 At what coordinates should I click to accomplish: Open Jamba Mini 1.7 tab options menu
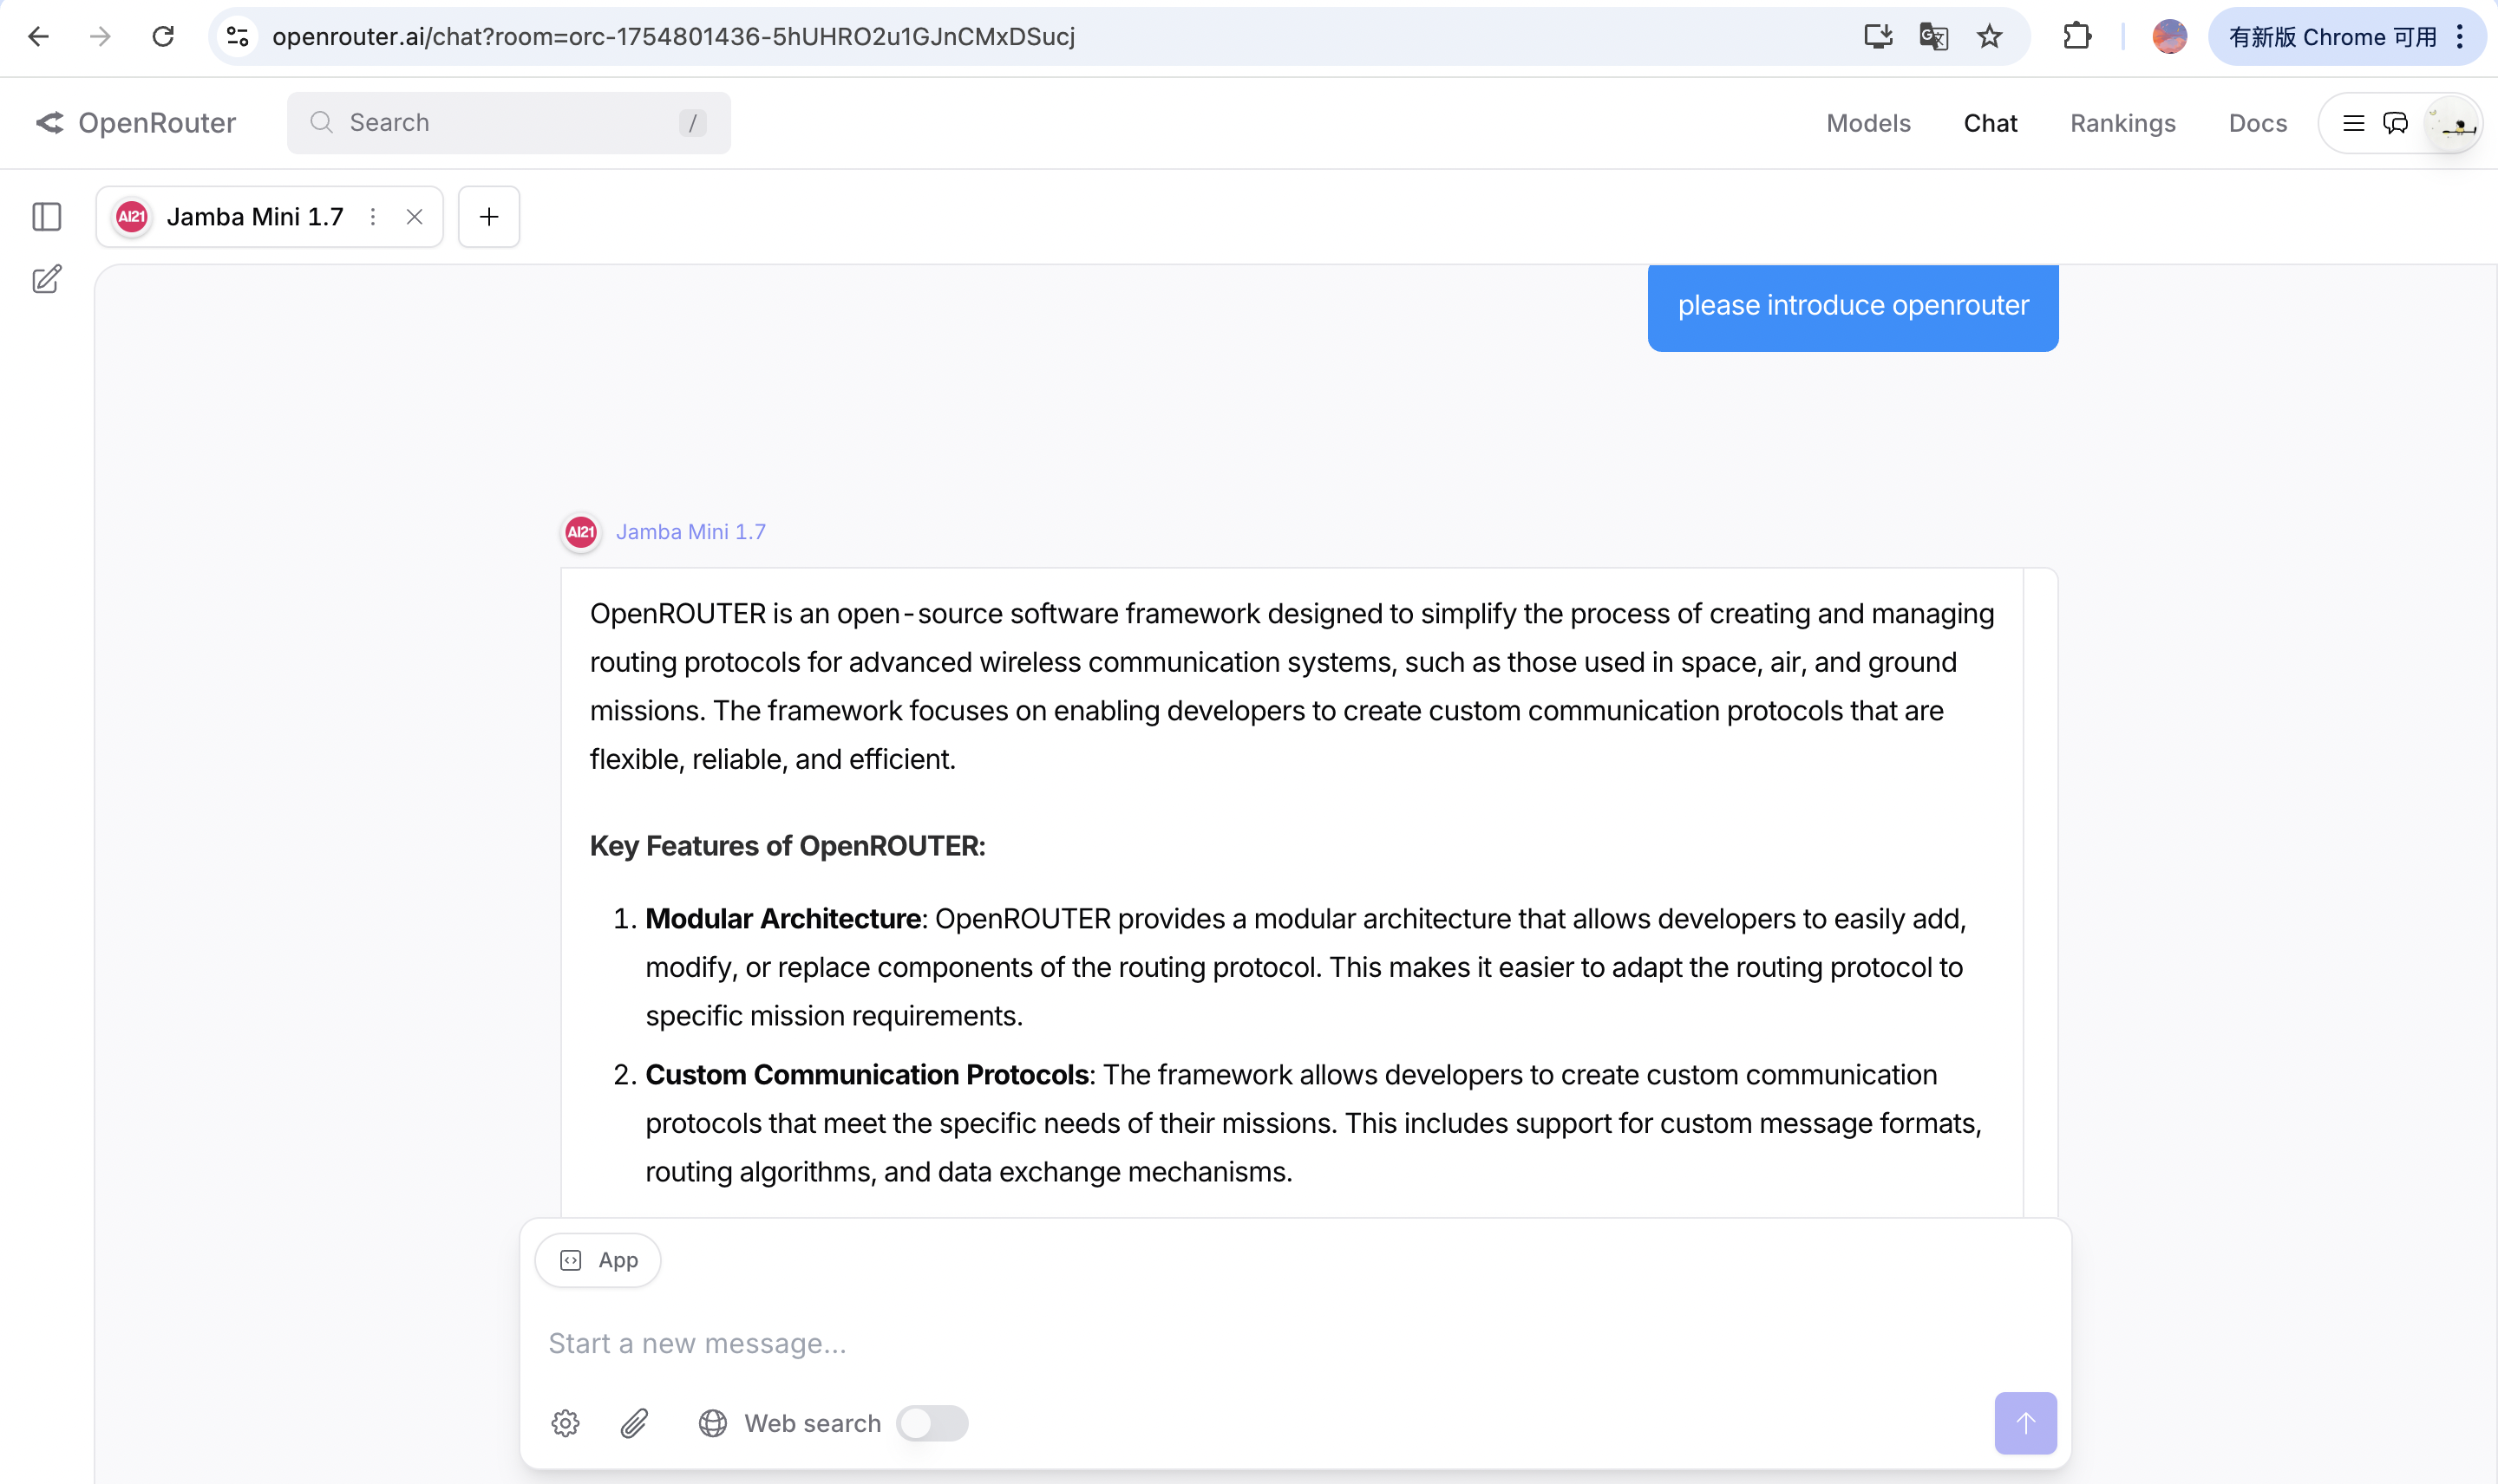click(x=373, y=217)
